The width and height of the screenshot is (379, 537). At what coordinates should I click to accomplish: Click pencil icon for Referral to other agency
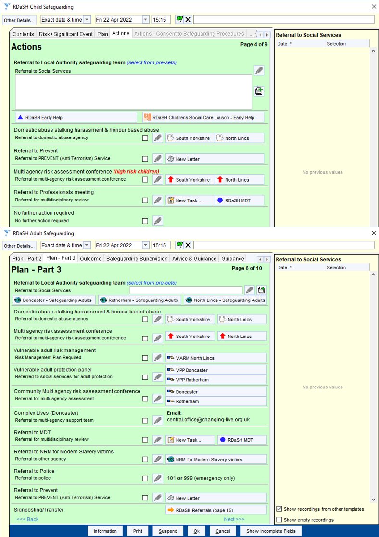tap(158, 459)
